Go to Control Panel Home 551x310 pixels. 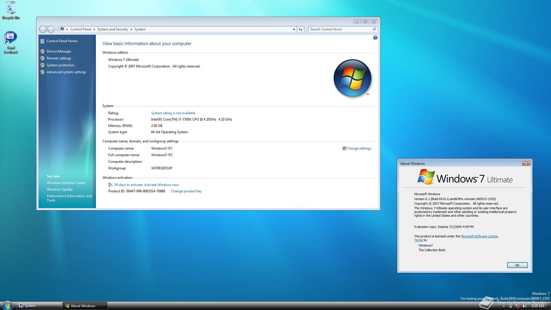tap(62, 41)
